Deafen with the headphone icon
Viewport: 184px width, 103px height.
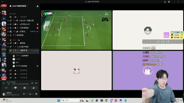(30, 94)
